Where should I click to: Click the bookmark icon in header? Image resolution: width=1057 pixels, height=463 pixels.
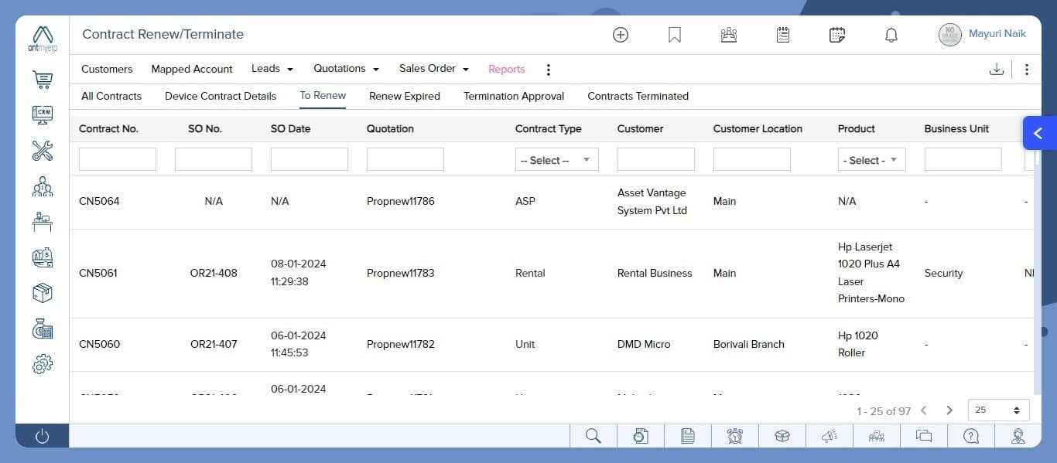click(x=675, y=35)
